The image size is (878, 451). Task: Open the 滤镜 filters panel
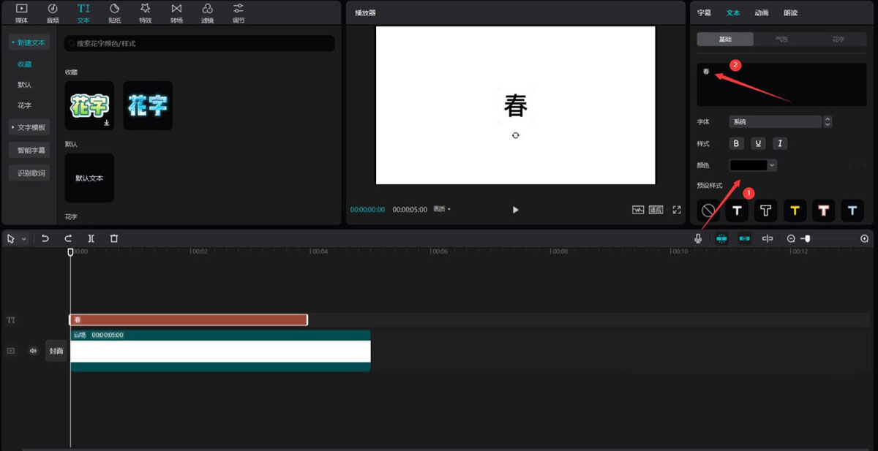click(207, 11)
